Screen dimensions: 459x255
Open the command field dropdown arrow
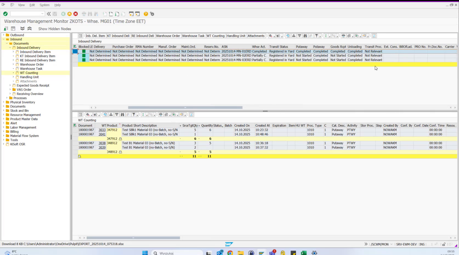click(x=42, y=13)
